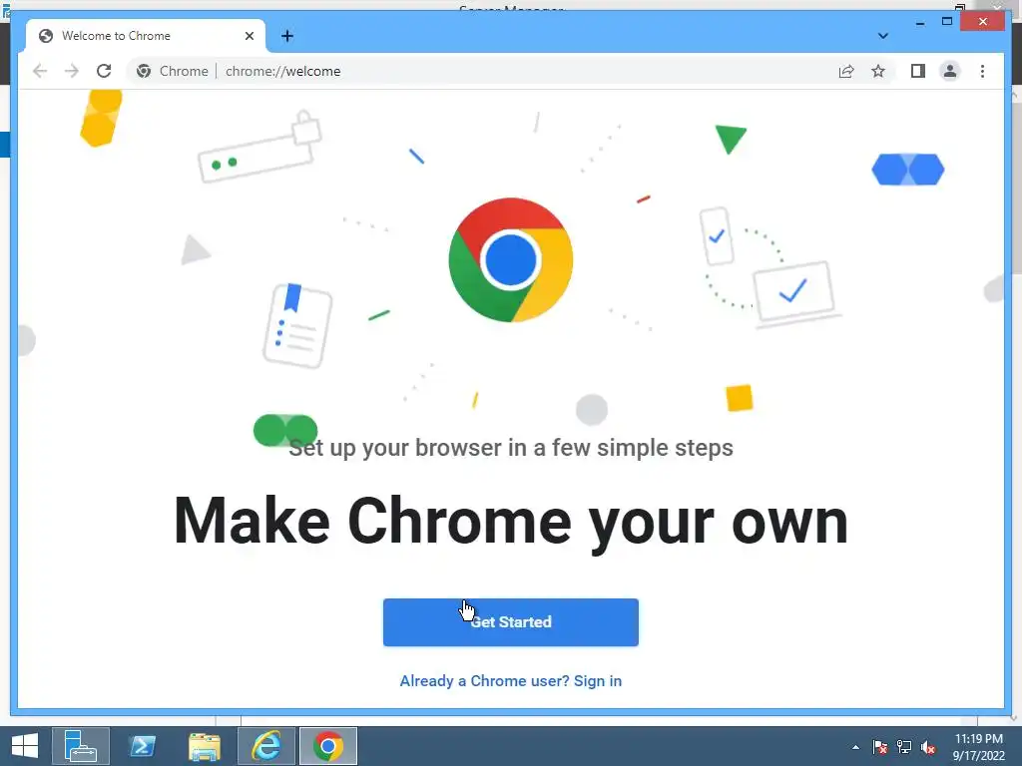The image size is (1022, 766).
Task: Click the Set up your browser subtitle text
Action: click(510, 448)
